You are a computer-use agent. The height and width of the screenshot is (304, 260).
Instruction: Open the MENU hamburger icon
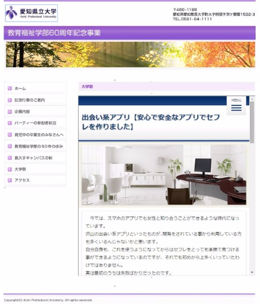pos(236,108)
